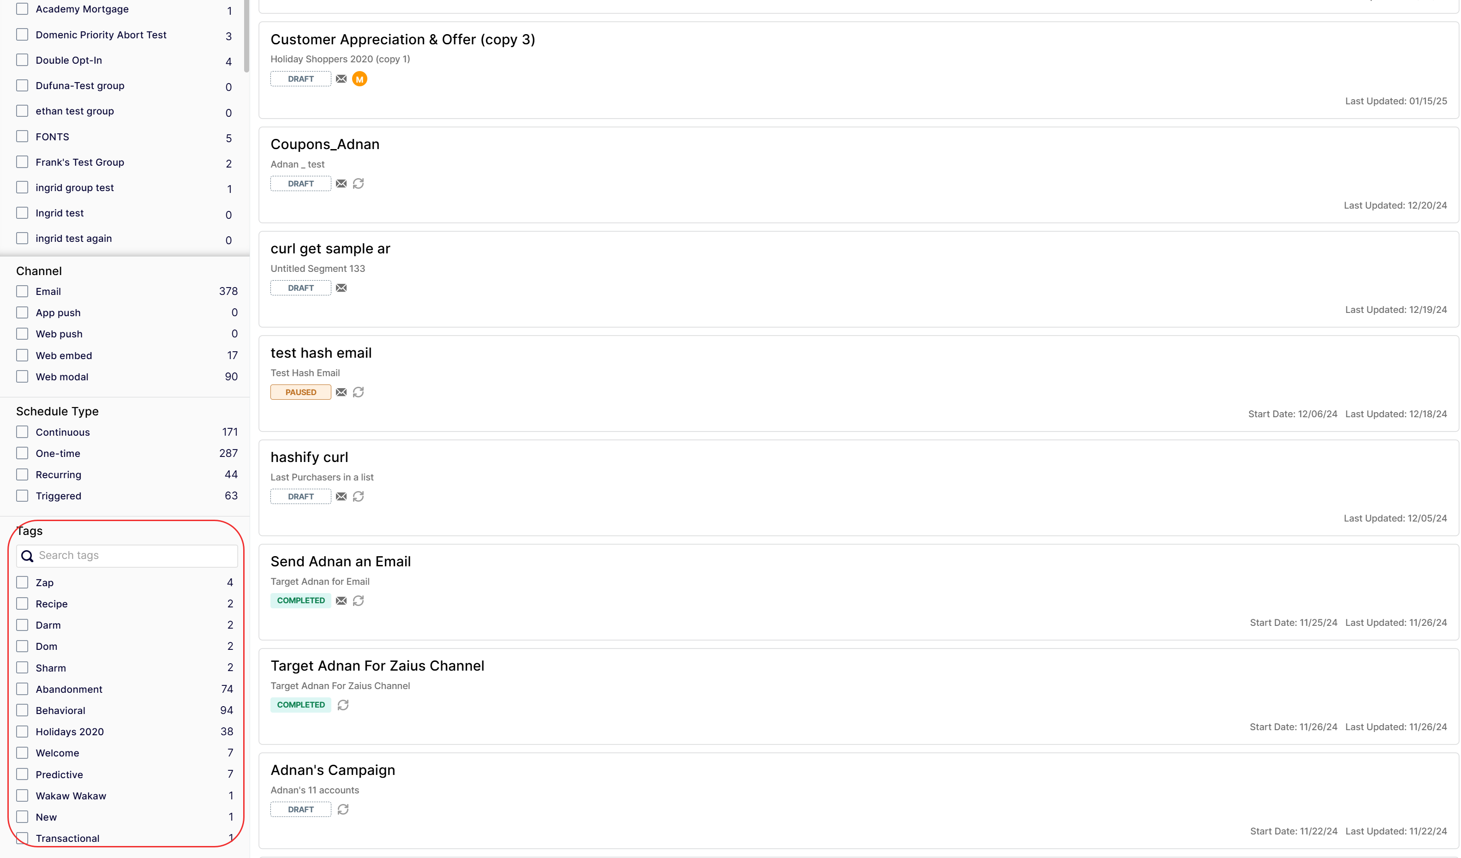Image resolution: width=1461 pixels, height=858 pixels.
Task: Click recurring icon on test hash email
Action: (358, 392)
